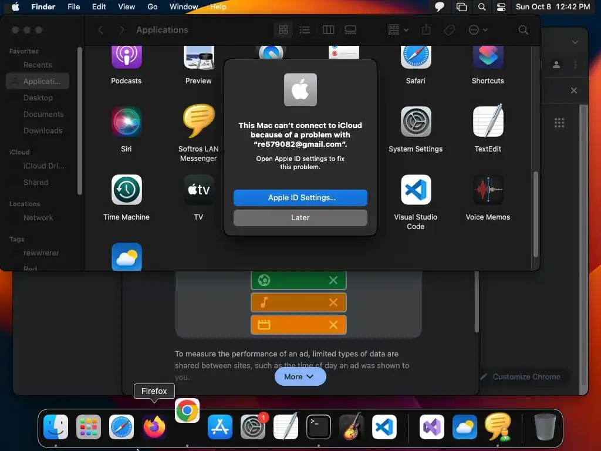Select Recents in Finder sidebar

pyautogui.click(x=38, y=65)
